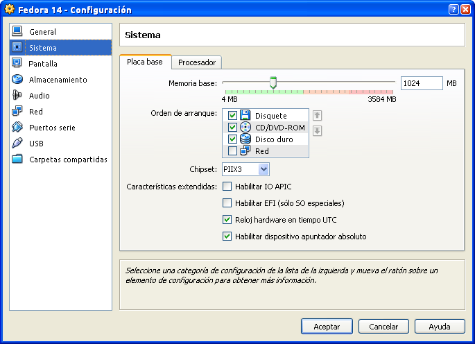475x344 pixels.
Task: Click the red zone of memory scale
Action: tap(372, 92)
